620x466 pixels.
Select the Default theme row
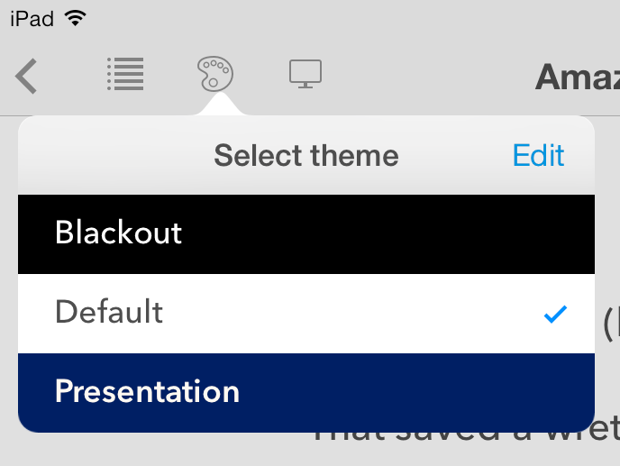click(x=306, y=314)
